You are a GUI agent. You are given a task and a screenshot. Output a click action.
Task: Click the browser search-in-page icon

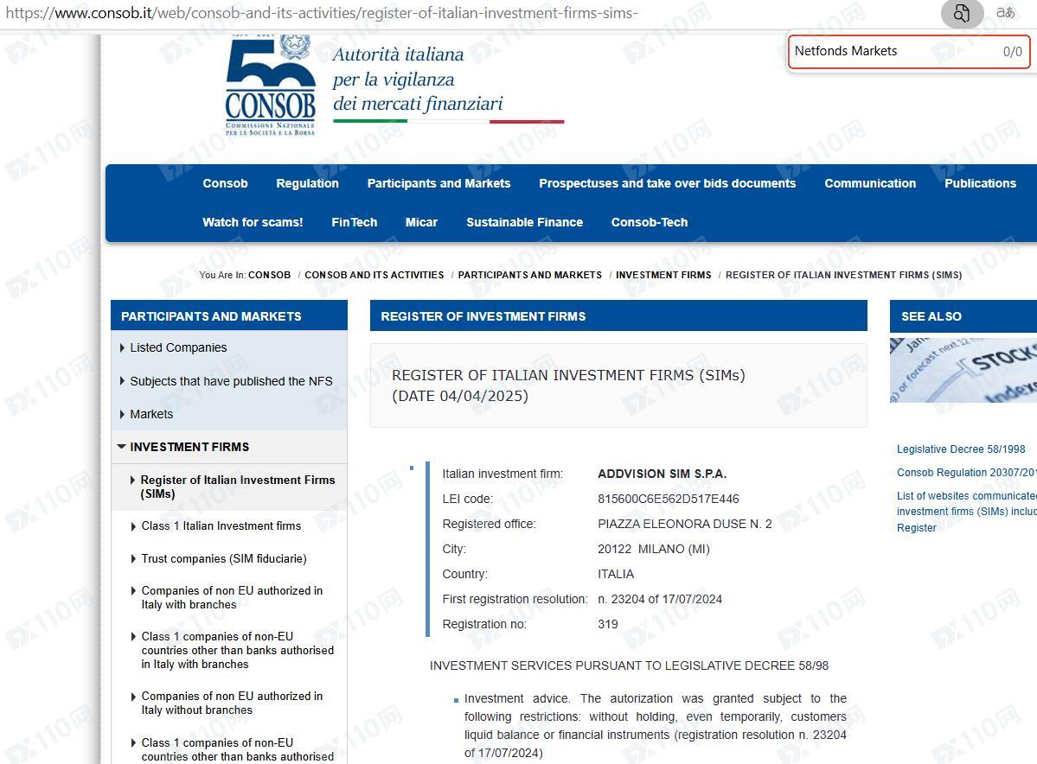click(961, 13)
